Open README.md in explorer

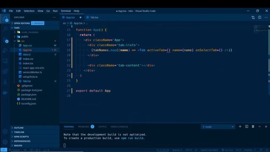tap(28, 99)
